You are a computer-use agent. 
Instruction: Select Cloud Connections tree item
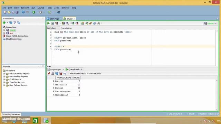coord(14,39)
